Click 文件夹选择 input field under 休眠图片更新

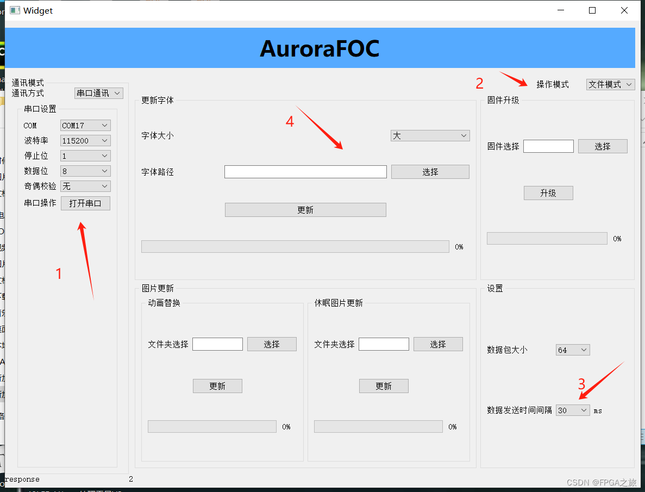point(384,344)
